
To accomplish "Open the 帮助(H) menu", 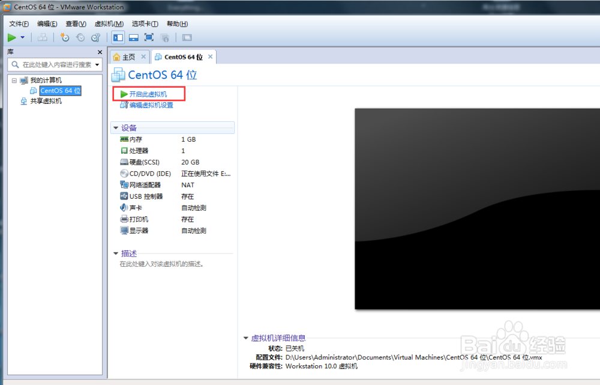I will [x=177, y=24].
